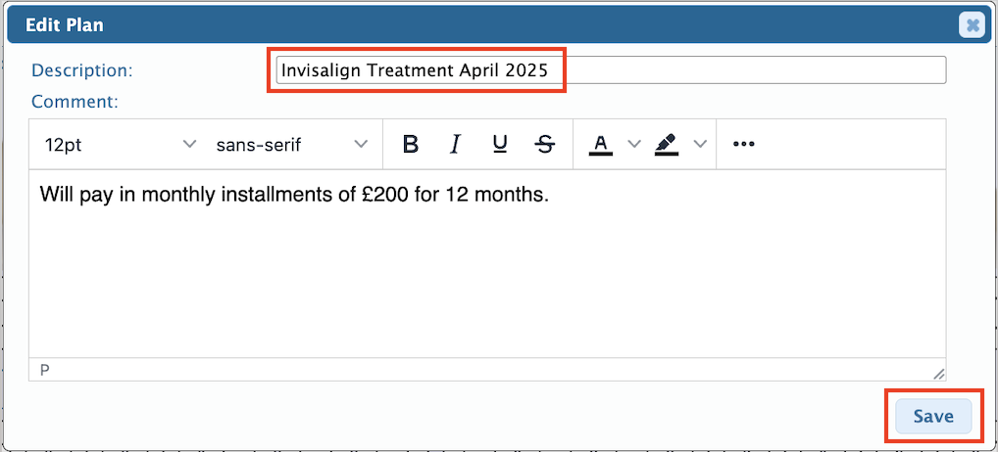Close the Edit Plan dialog
Image resolution: width=998 pixels, height=452 pixels.
click(973, 25)
